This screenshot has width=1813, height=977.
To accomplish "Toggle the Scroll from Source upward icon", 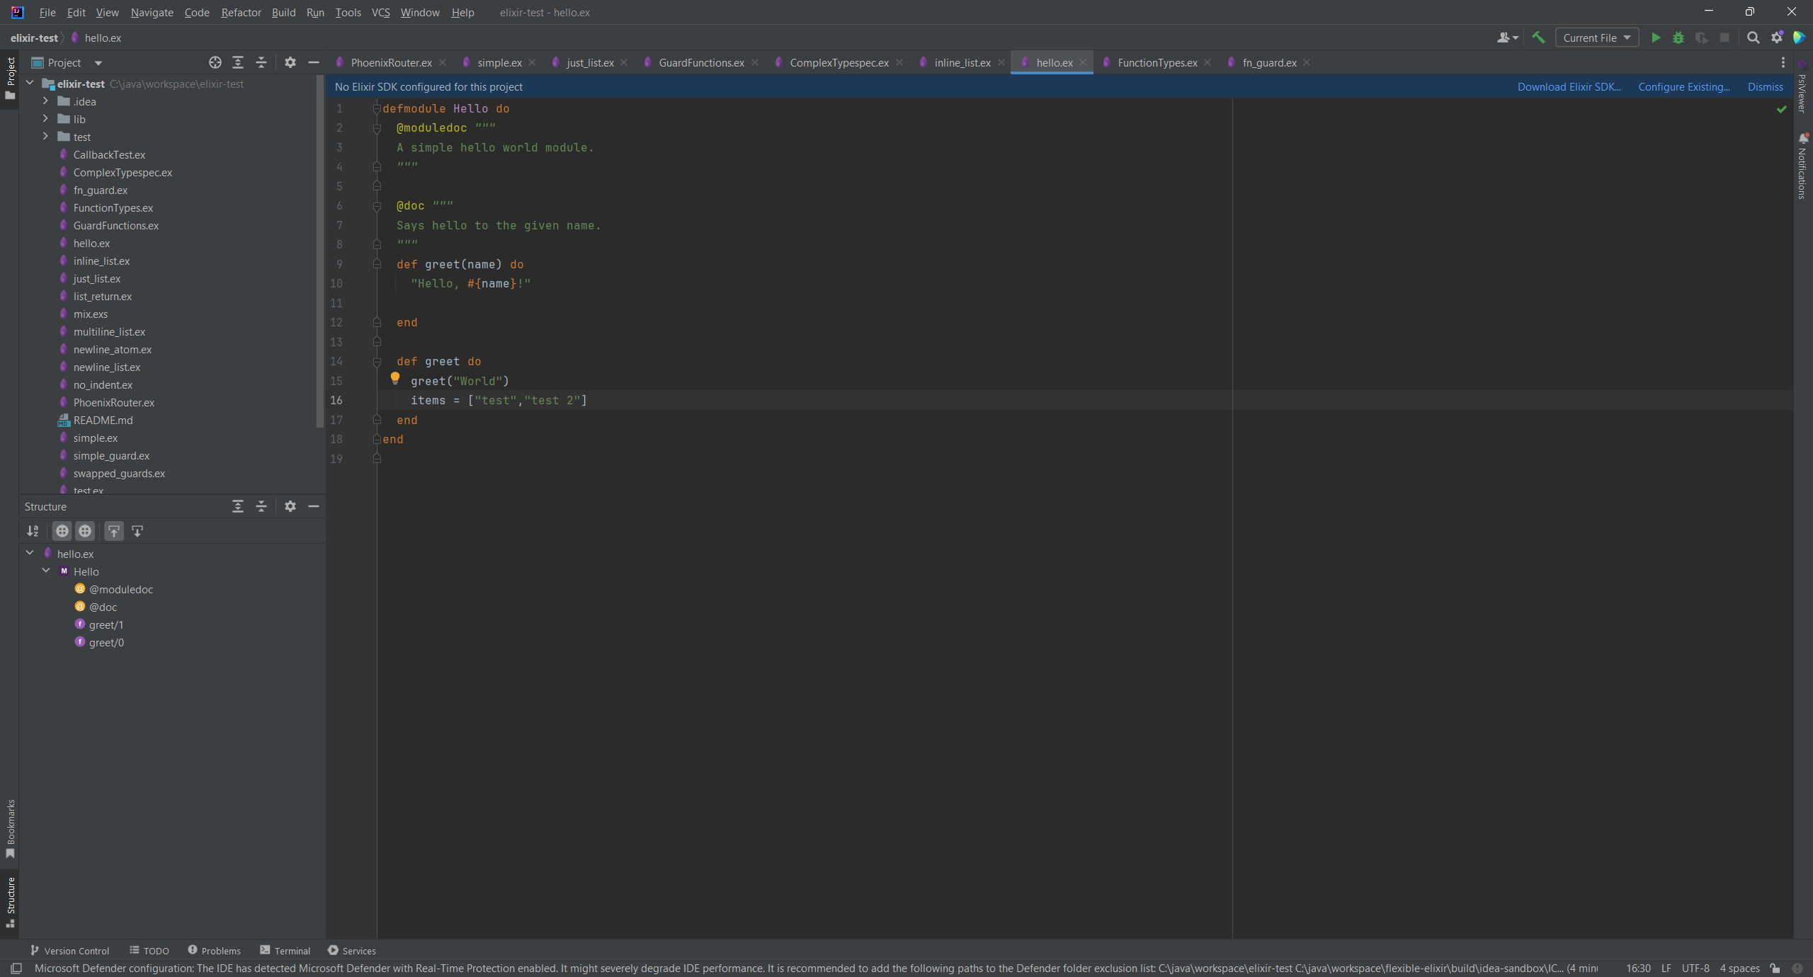I will click(x=114, y=531).
